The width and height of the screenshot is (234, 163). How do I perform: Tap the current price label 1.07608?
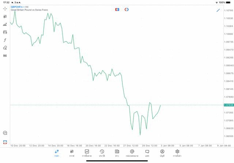pyautogui.click(x=229, y=105)
